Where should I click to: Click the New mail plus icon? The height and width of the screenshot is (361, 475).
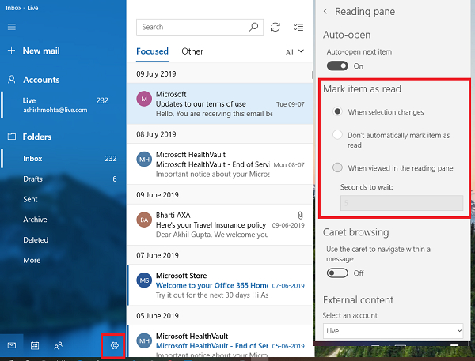click(x=11, y=51)
